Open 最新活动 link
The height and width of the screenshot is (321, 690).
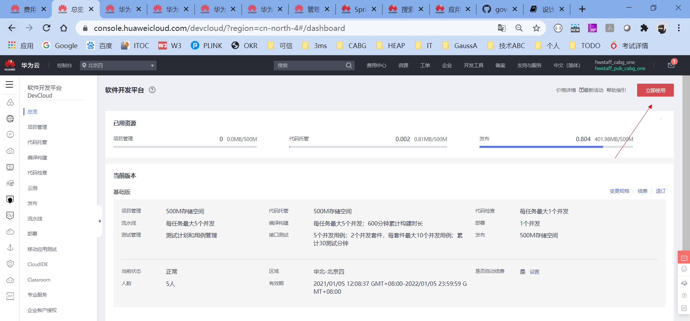(591, 90)
